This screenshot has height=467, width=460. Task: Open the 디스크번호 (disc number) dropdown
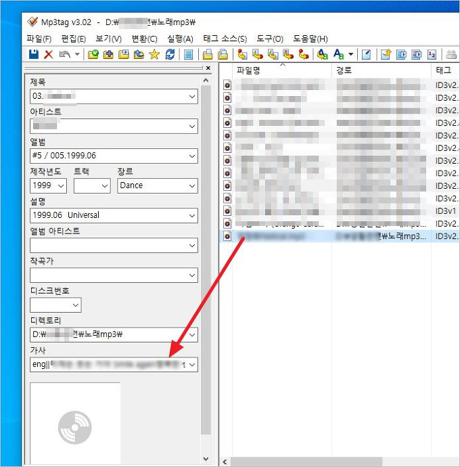point(74,305)
